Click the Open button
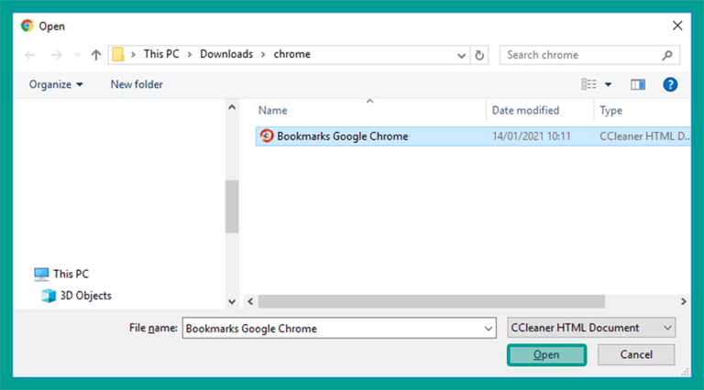The width and height of the screenshot is (704, 390). click(x=546, y=354)
